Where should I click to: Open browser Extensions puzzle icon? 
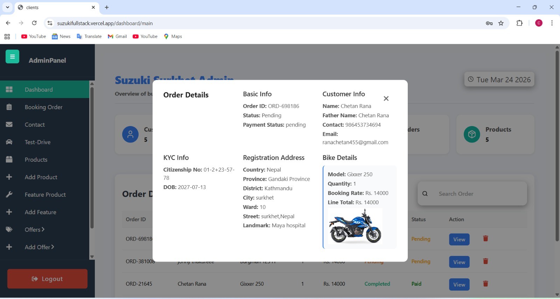pyautogui.click(x=519, y=23)
